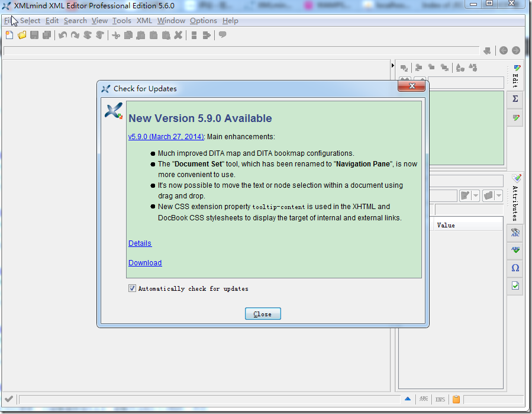Click the orange clipboard status bar icon
The image size is (532, 414).
coord(456,399)
